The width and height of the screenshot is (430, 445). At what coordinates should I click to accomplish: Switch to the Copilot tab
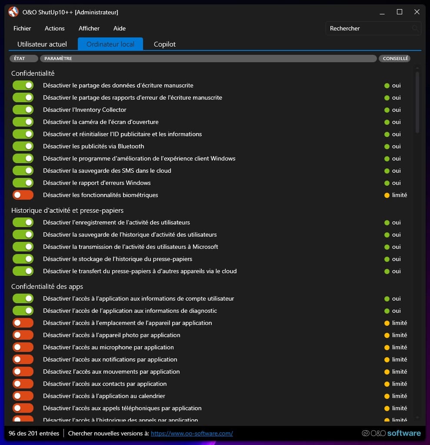pyautogui.click(x=164, y=44)
